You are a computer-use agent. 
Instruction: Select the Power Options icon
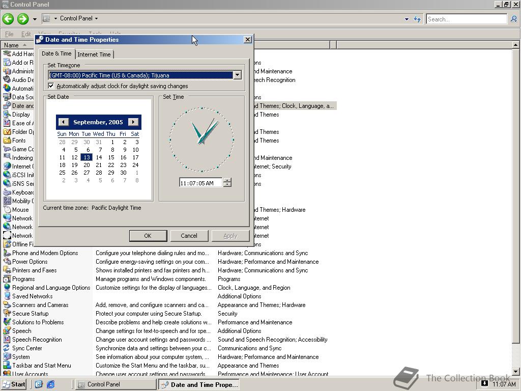tap(7, 262)
